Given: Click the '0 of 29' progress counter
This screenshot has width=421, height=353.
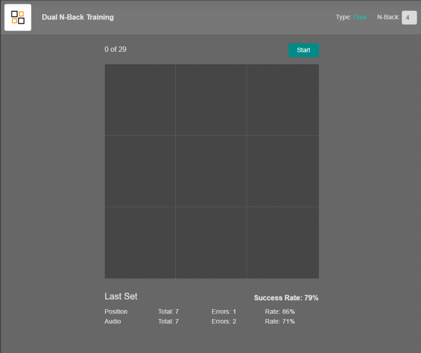Looking at the screenshot, I should click(x=116, y=49).
